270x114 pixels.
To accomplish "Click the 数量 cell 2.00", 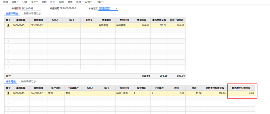I will point(176,93).
